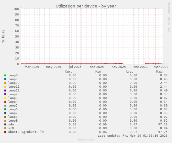Select the loop7 legend label
The width and height of the screenshot is (172, 143).
coord(13,113)
